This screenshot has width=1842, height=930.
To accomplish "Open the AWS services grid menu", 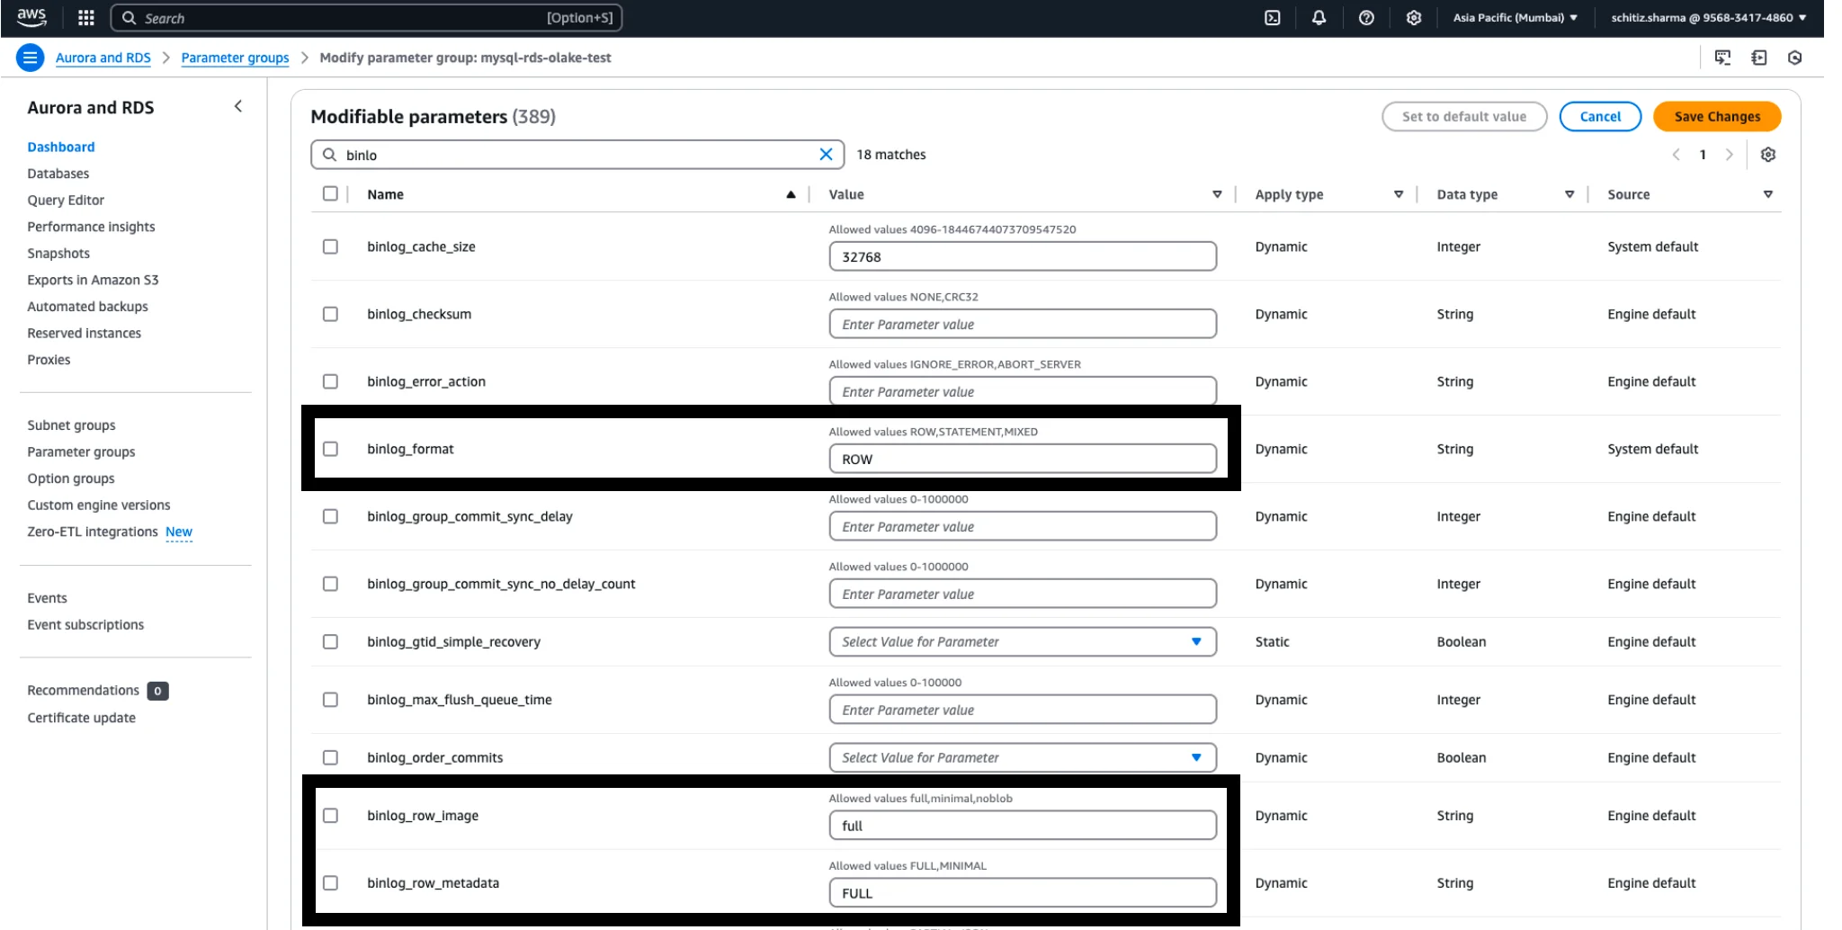I will tap(86, 18).
